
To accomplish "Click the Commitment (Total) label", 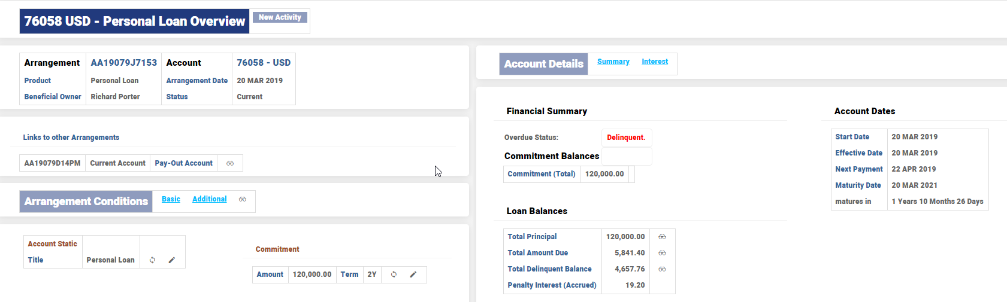I will click(541, 174).
